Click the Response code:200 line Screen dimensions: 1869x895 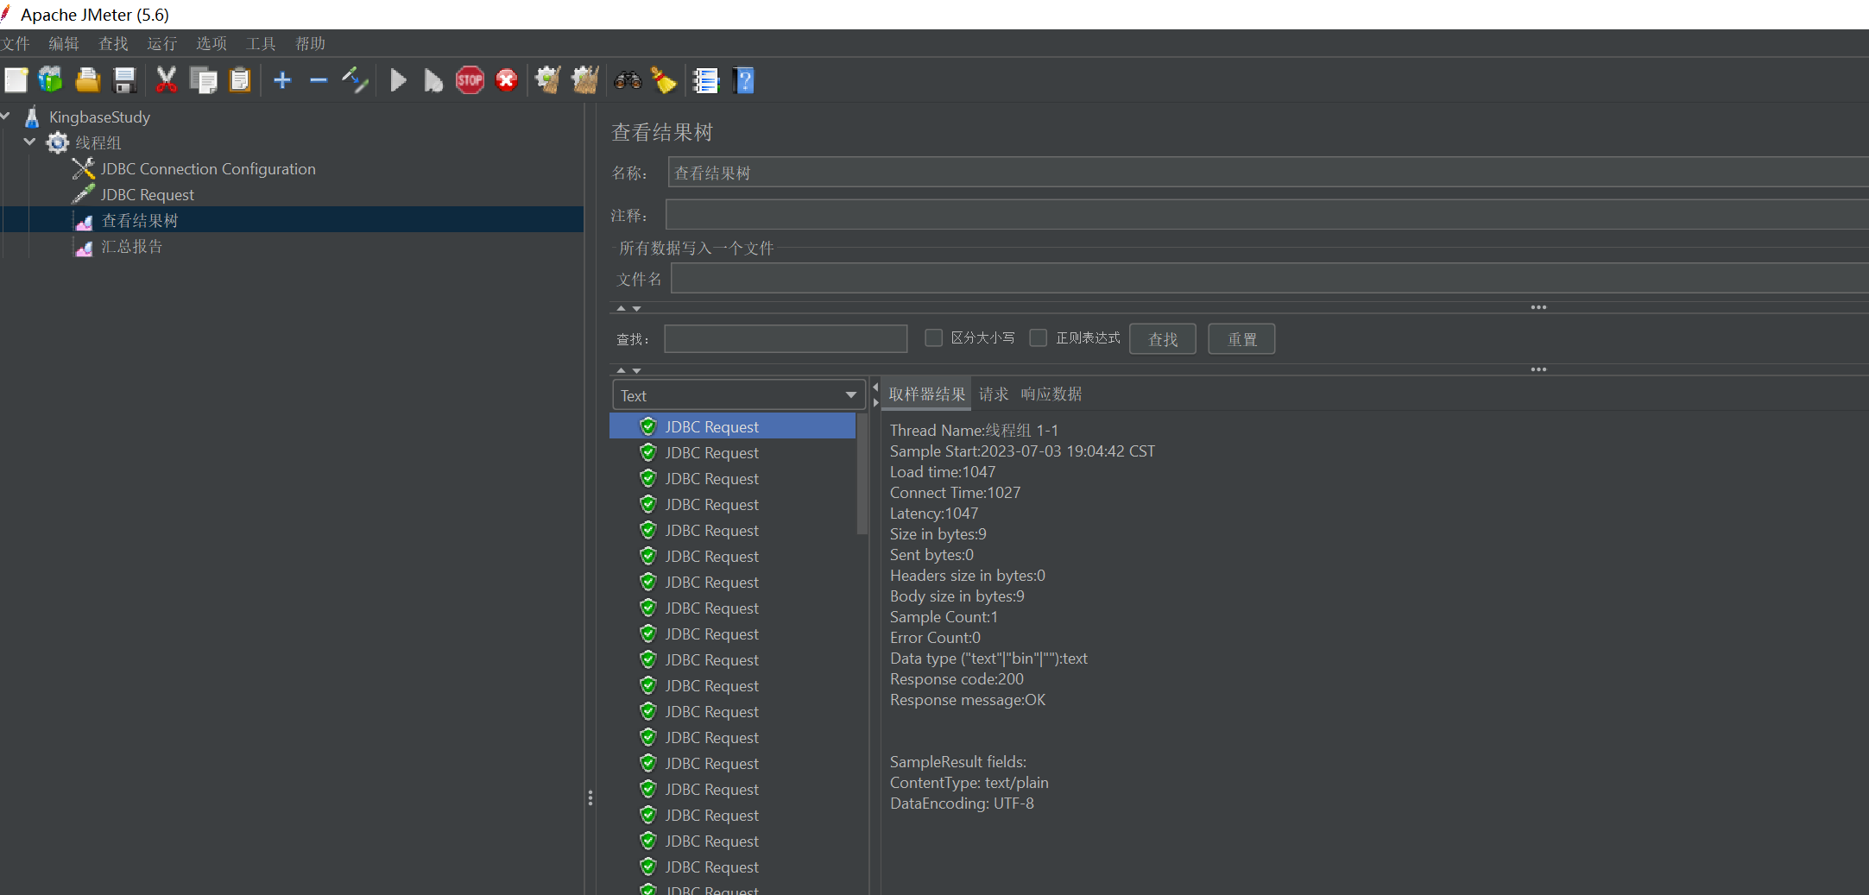(957, 679)
